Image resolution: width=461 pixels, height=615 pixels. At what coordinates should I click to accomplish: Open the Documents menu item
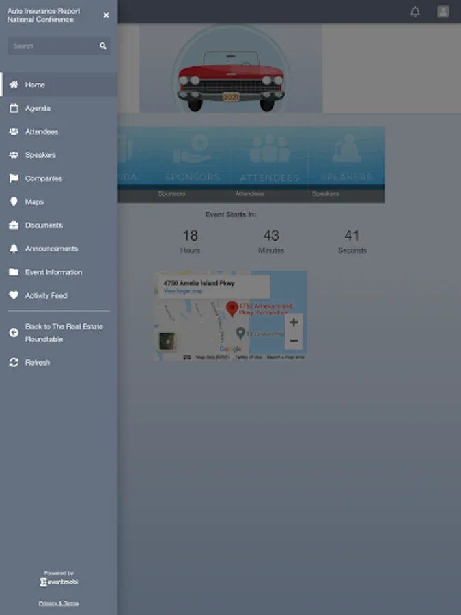click(x=59, y=225)
